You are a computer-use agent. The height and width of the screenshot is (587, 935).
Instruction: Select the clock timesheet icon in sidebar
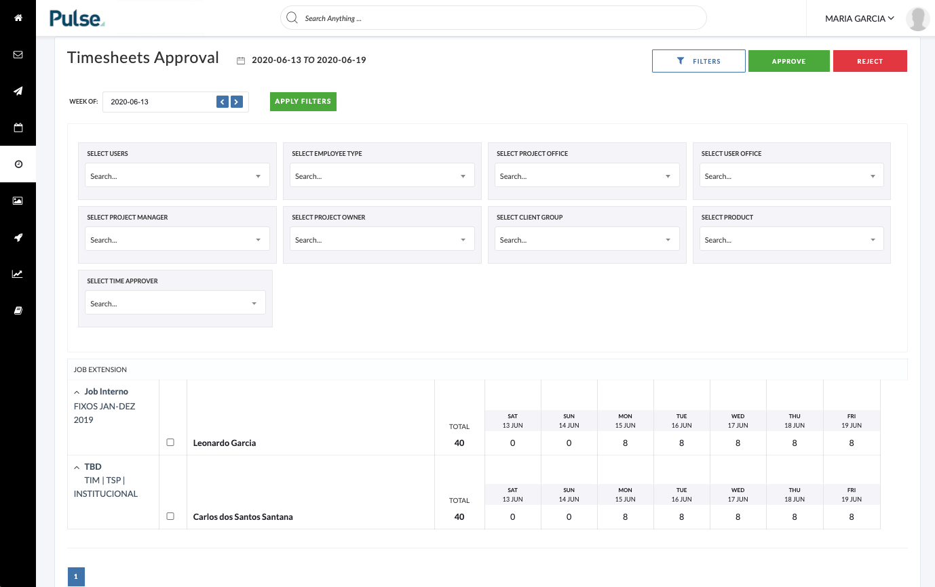[18, 164]
